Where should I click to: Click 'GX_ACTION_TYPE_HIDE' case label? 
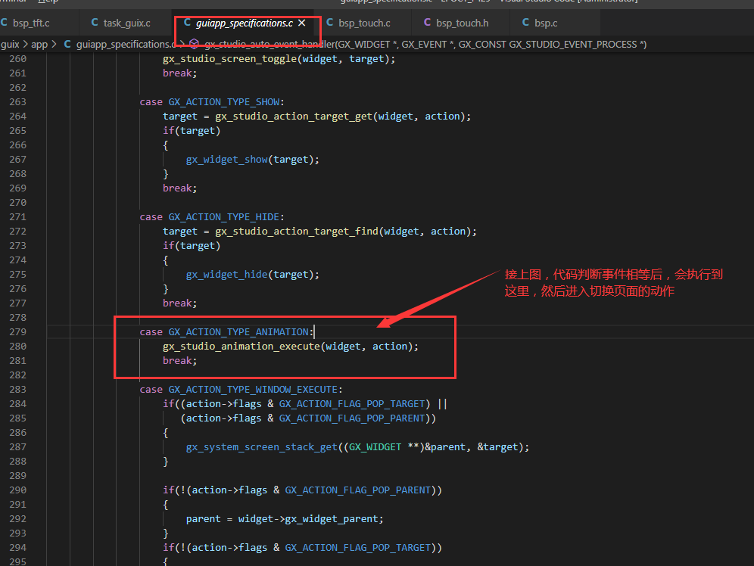pyautogui.click(x=224, y=217)
